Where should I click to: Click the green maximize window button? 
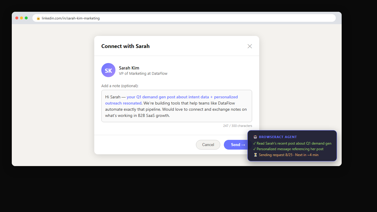[26, 18]
